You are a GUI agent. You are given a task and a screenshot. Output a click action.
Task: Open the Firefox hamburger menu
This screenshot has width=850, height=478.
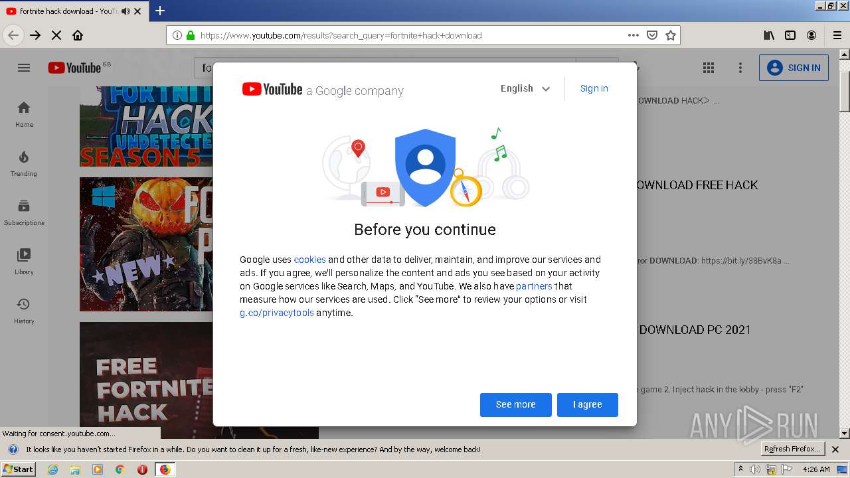coord(837,35)
